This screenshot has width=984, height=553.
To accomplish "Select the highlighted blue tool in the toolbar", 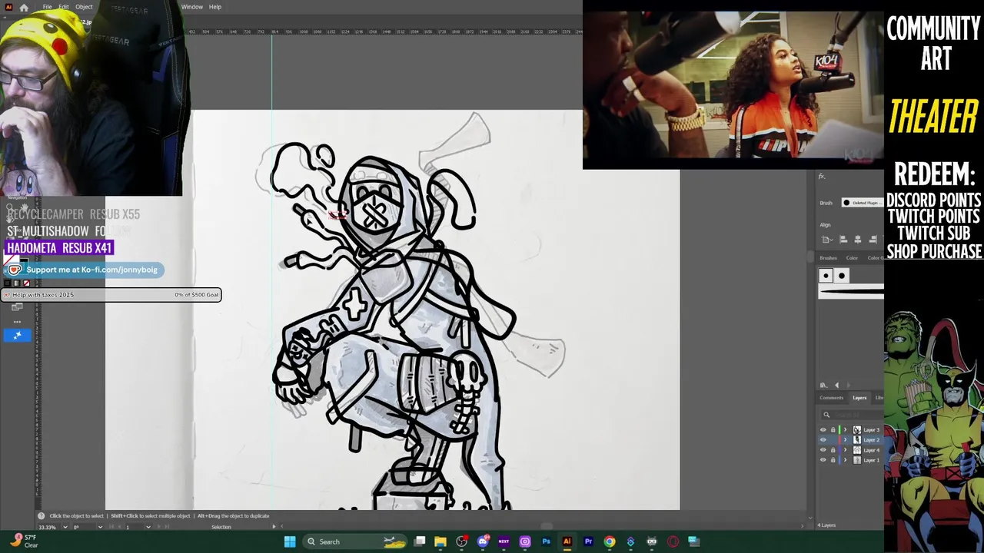I will pyautogui.click(x=17, y=335).
